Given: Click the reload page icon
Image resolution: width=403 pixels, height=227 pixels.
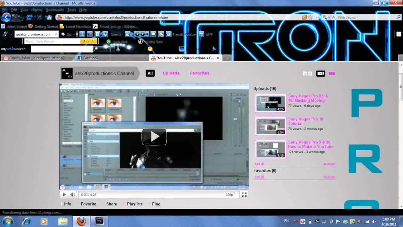Looking at the screenshot, I should click(29, 17).
